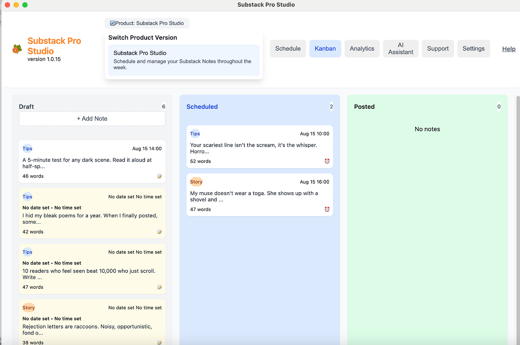Click the Draft column count badge 6
The width and height of the screenshot is (520, 345).
click(x=164, y=107)
